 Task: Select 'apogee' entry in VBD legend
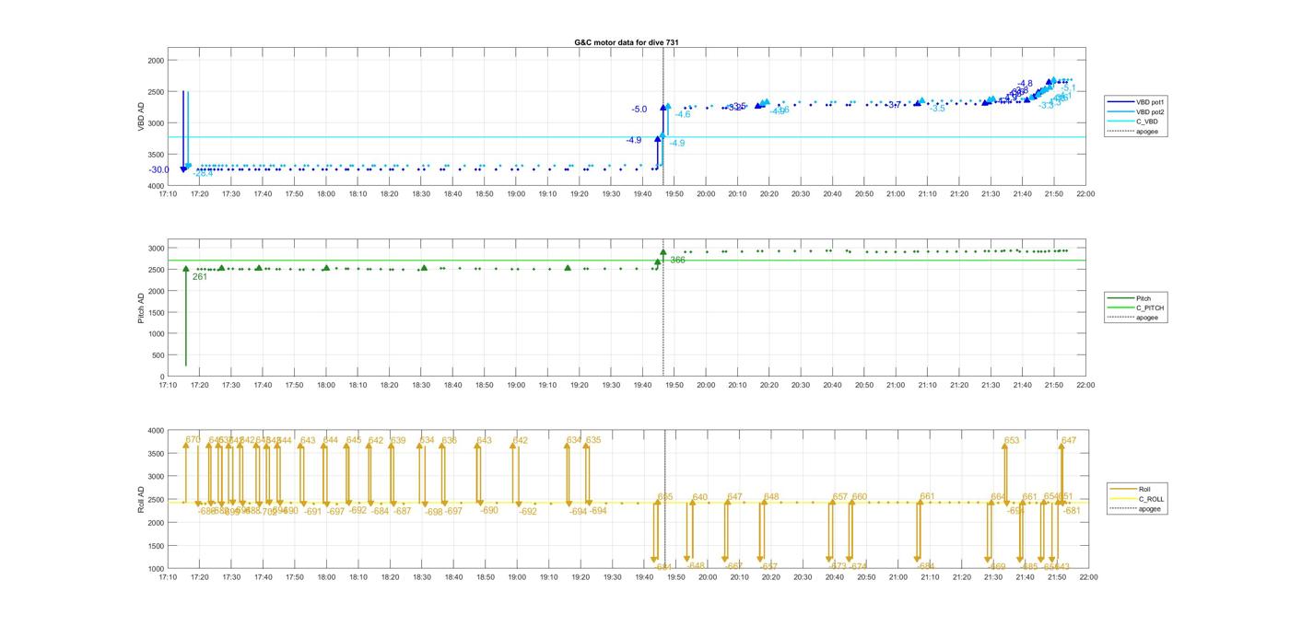pyautogui.click(x=1132, y=132)
